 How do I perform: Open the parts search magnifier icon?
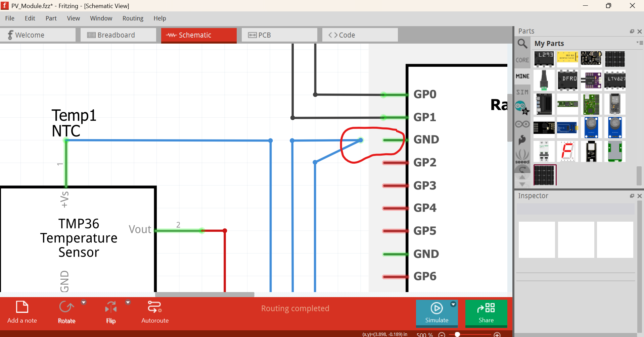point(522,44)
